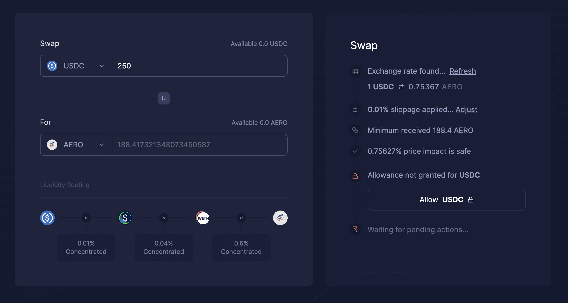The height and width of the screenshot is (303, 568).
Task: Click the swap direction arrows button
Action: coord(164,98)
